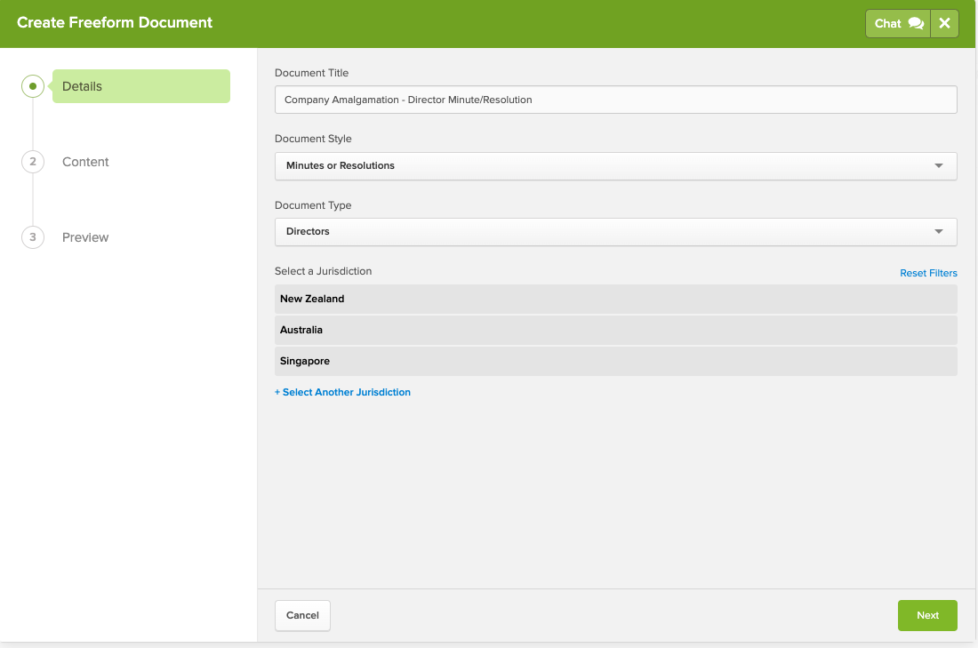Proceed with the green Next button
Viewport: 978px width, 648px height.
click(x=927, y=615)
